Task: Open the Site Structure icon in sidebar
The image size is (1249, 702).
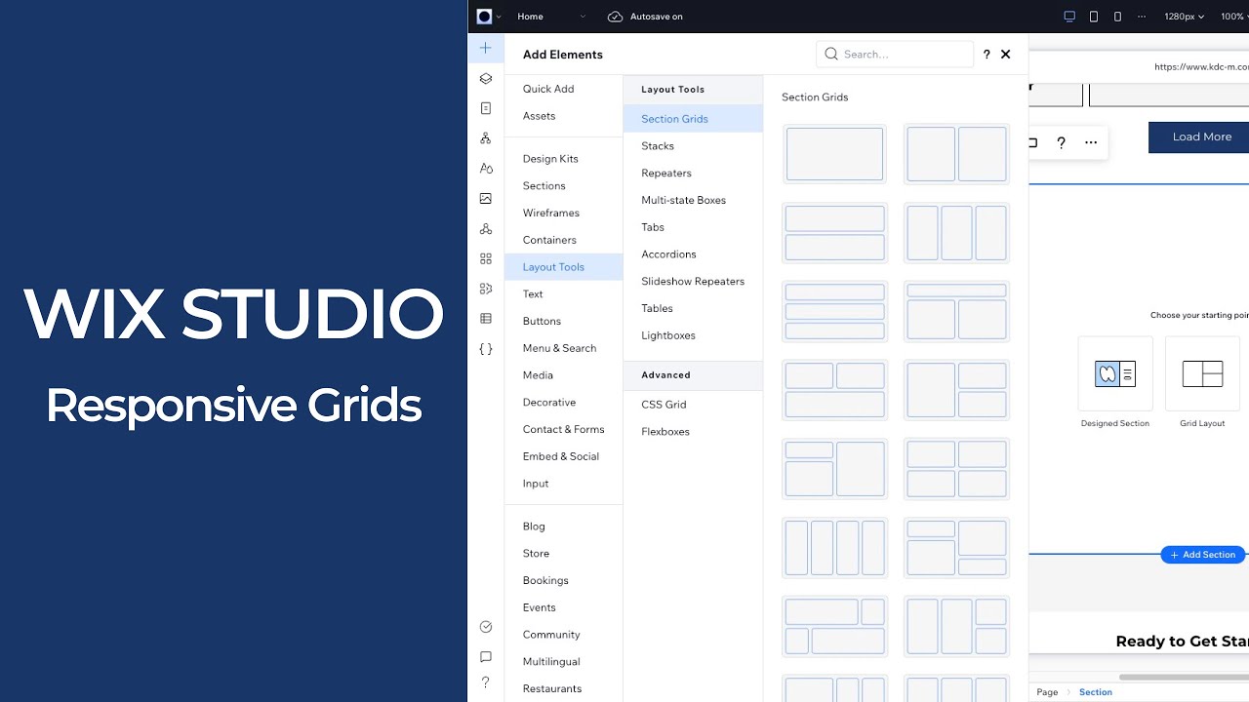Action: (x=486, y=138)
